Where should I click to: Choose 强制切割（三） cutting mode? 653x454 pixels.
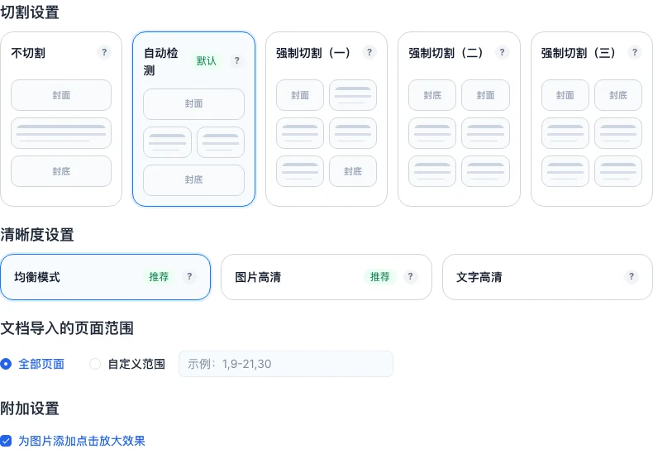592,119
